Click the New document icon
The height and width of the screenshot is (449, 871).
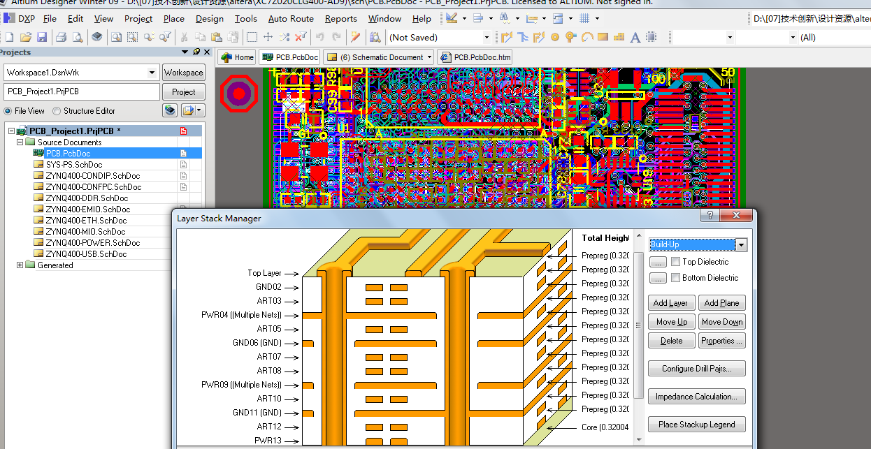(9, 37)
